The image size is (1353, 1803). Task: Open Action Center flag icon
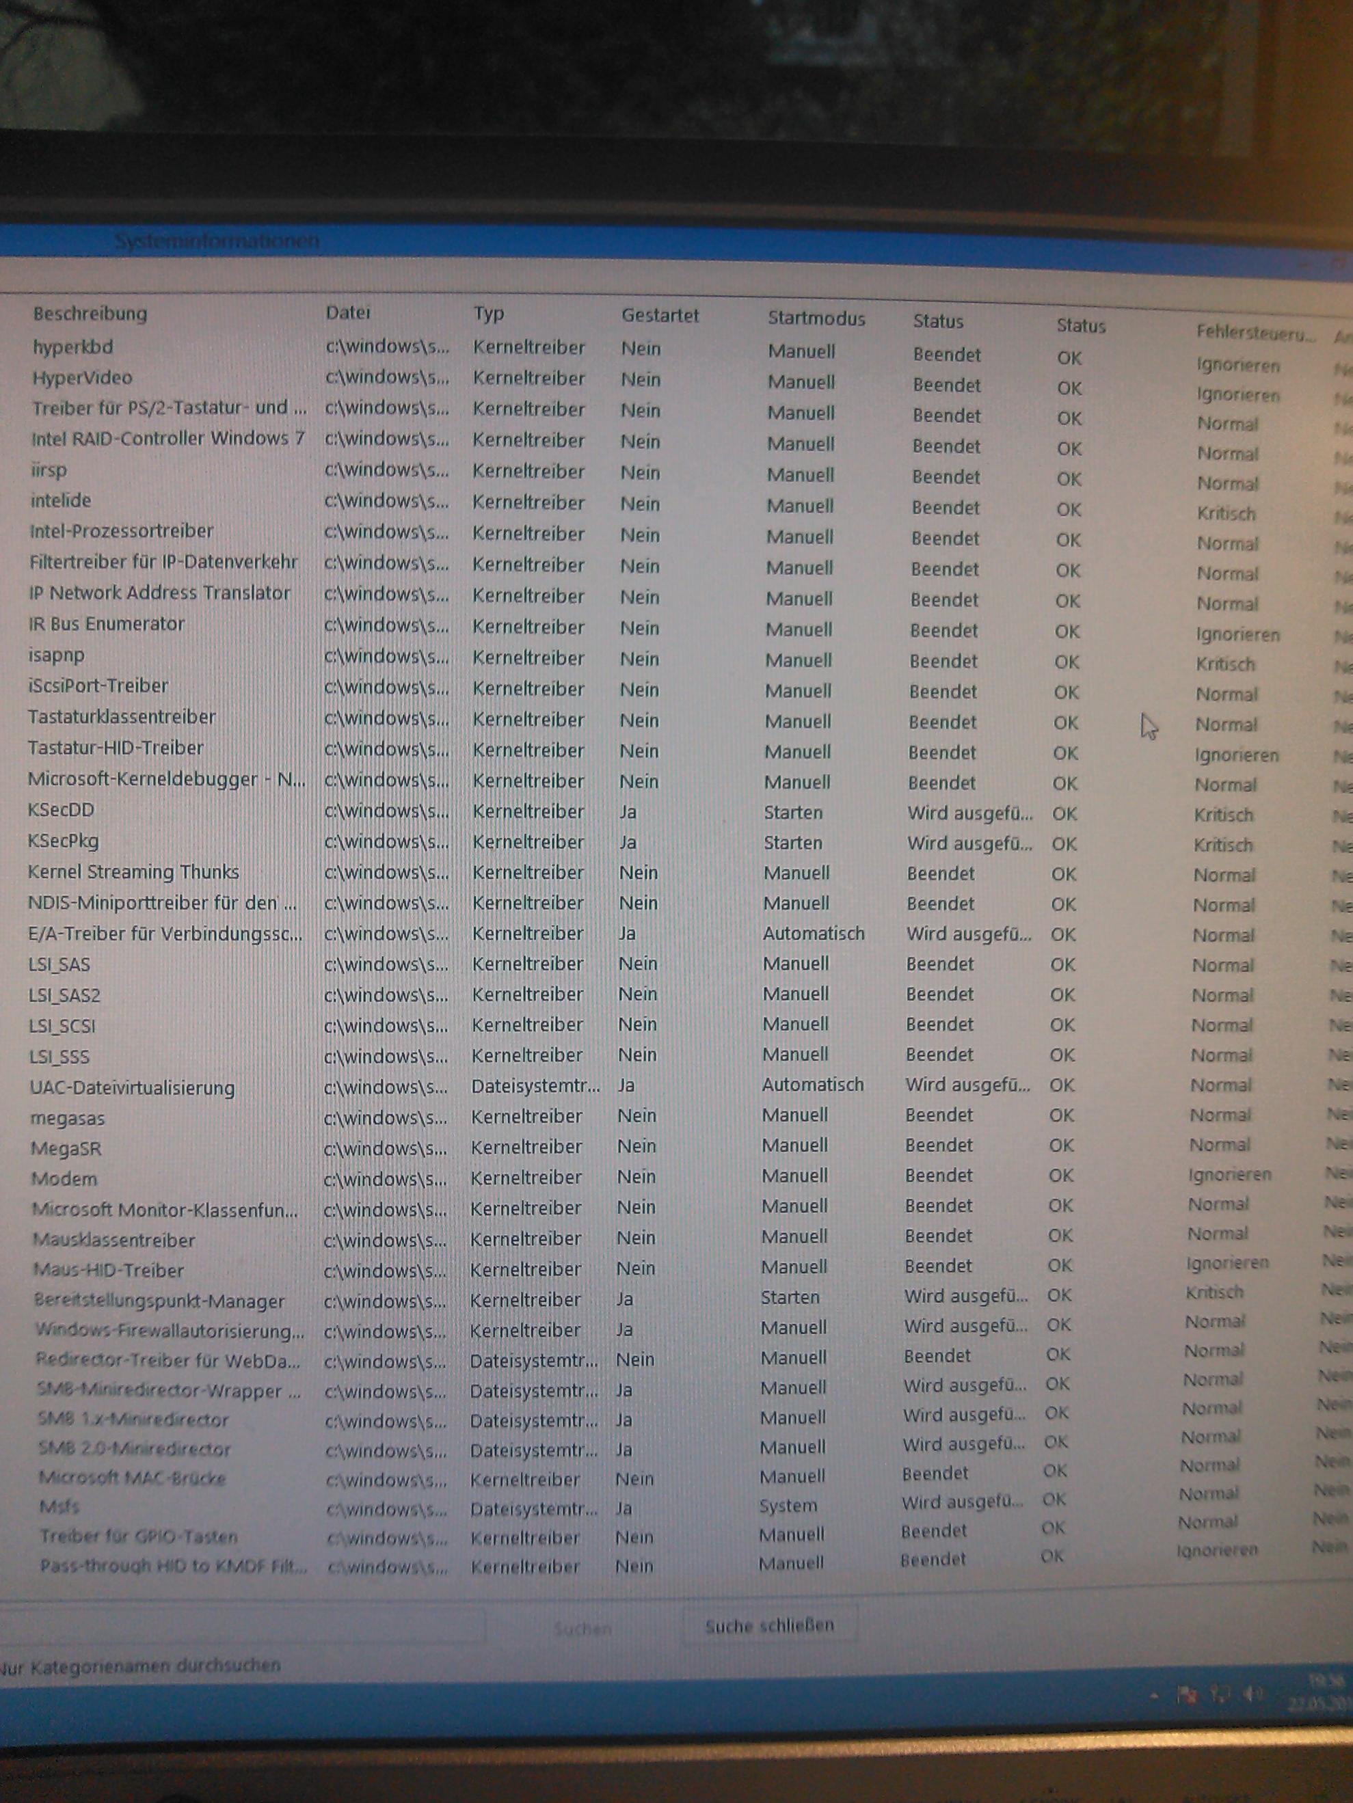coord(1187,1696)
